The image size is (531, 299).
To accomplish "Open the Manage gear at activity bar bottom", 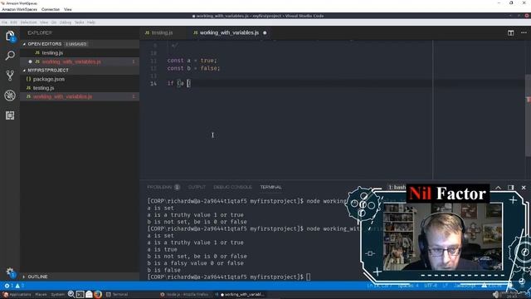I will coord(10,272).
